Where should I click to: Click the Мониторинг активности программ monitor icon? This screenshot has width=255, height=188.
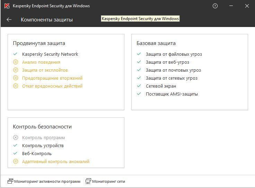[10, 181]
